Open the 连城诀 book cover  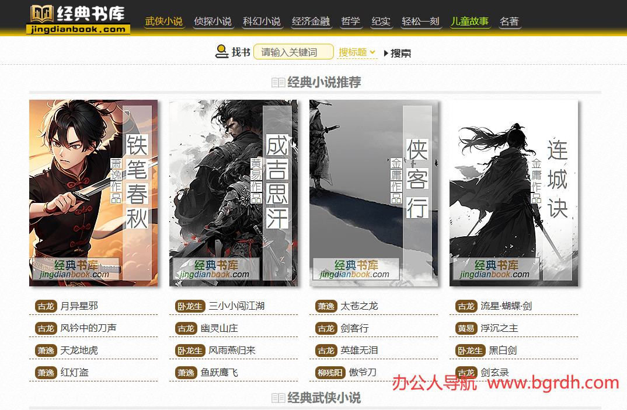click(x=514, y=193)
